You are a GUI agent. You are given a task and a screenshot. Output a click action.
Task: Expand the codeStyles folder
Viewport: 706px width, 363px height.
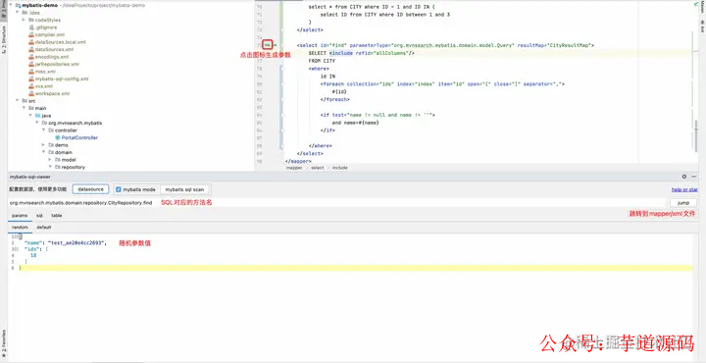click(x=24, y=20)
